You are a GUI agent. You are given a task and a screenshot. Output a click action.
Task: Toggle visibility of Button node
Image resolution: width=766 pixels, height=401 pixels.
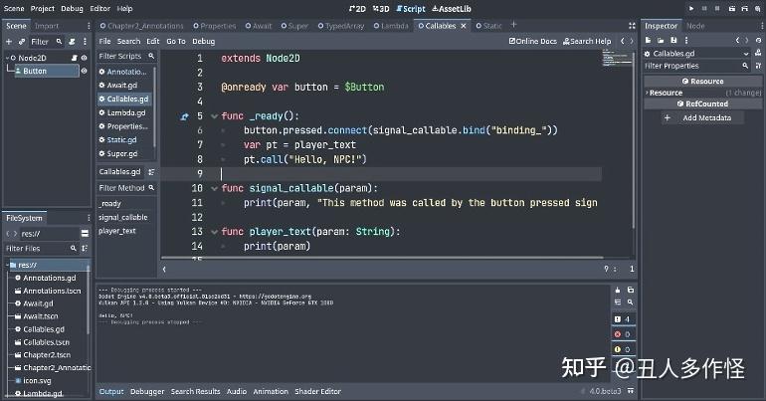pyautogui.click(x=84, y=71)
